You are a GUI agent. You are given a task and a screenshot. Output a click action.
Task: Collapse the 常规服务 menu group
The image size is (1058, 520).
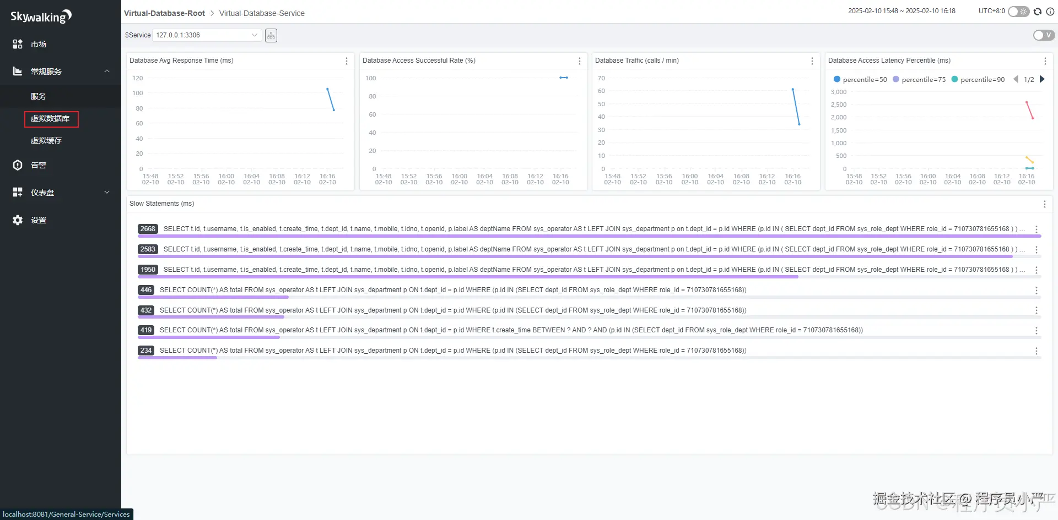click(61, 72)
